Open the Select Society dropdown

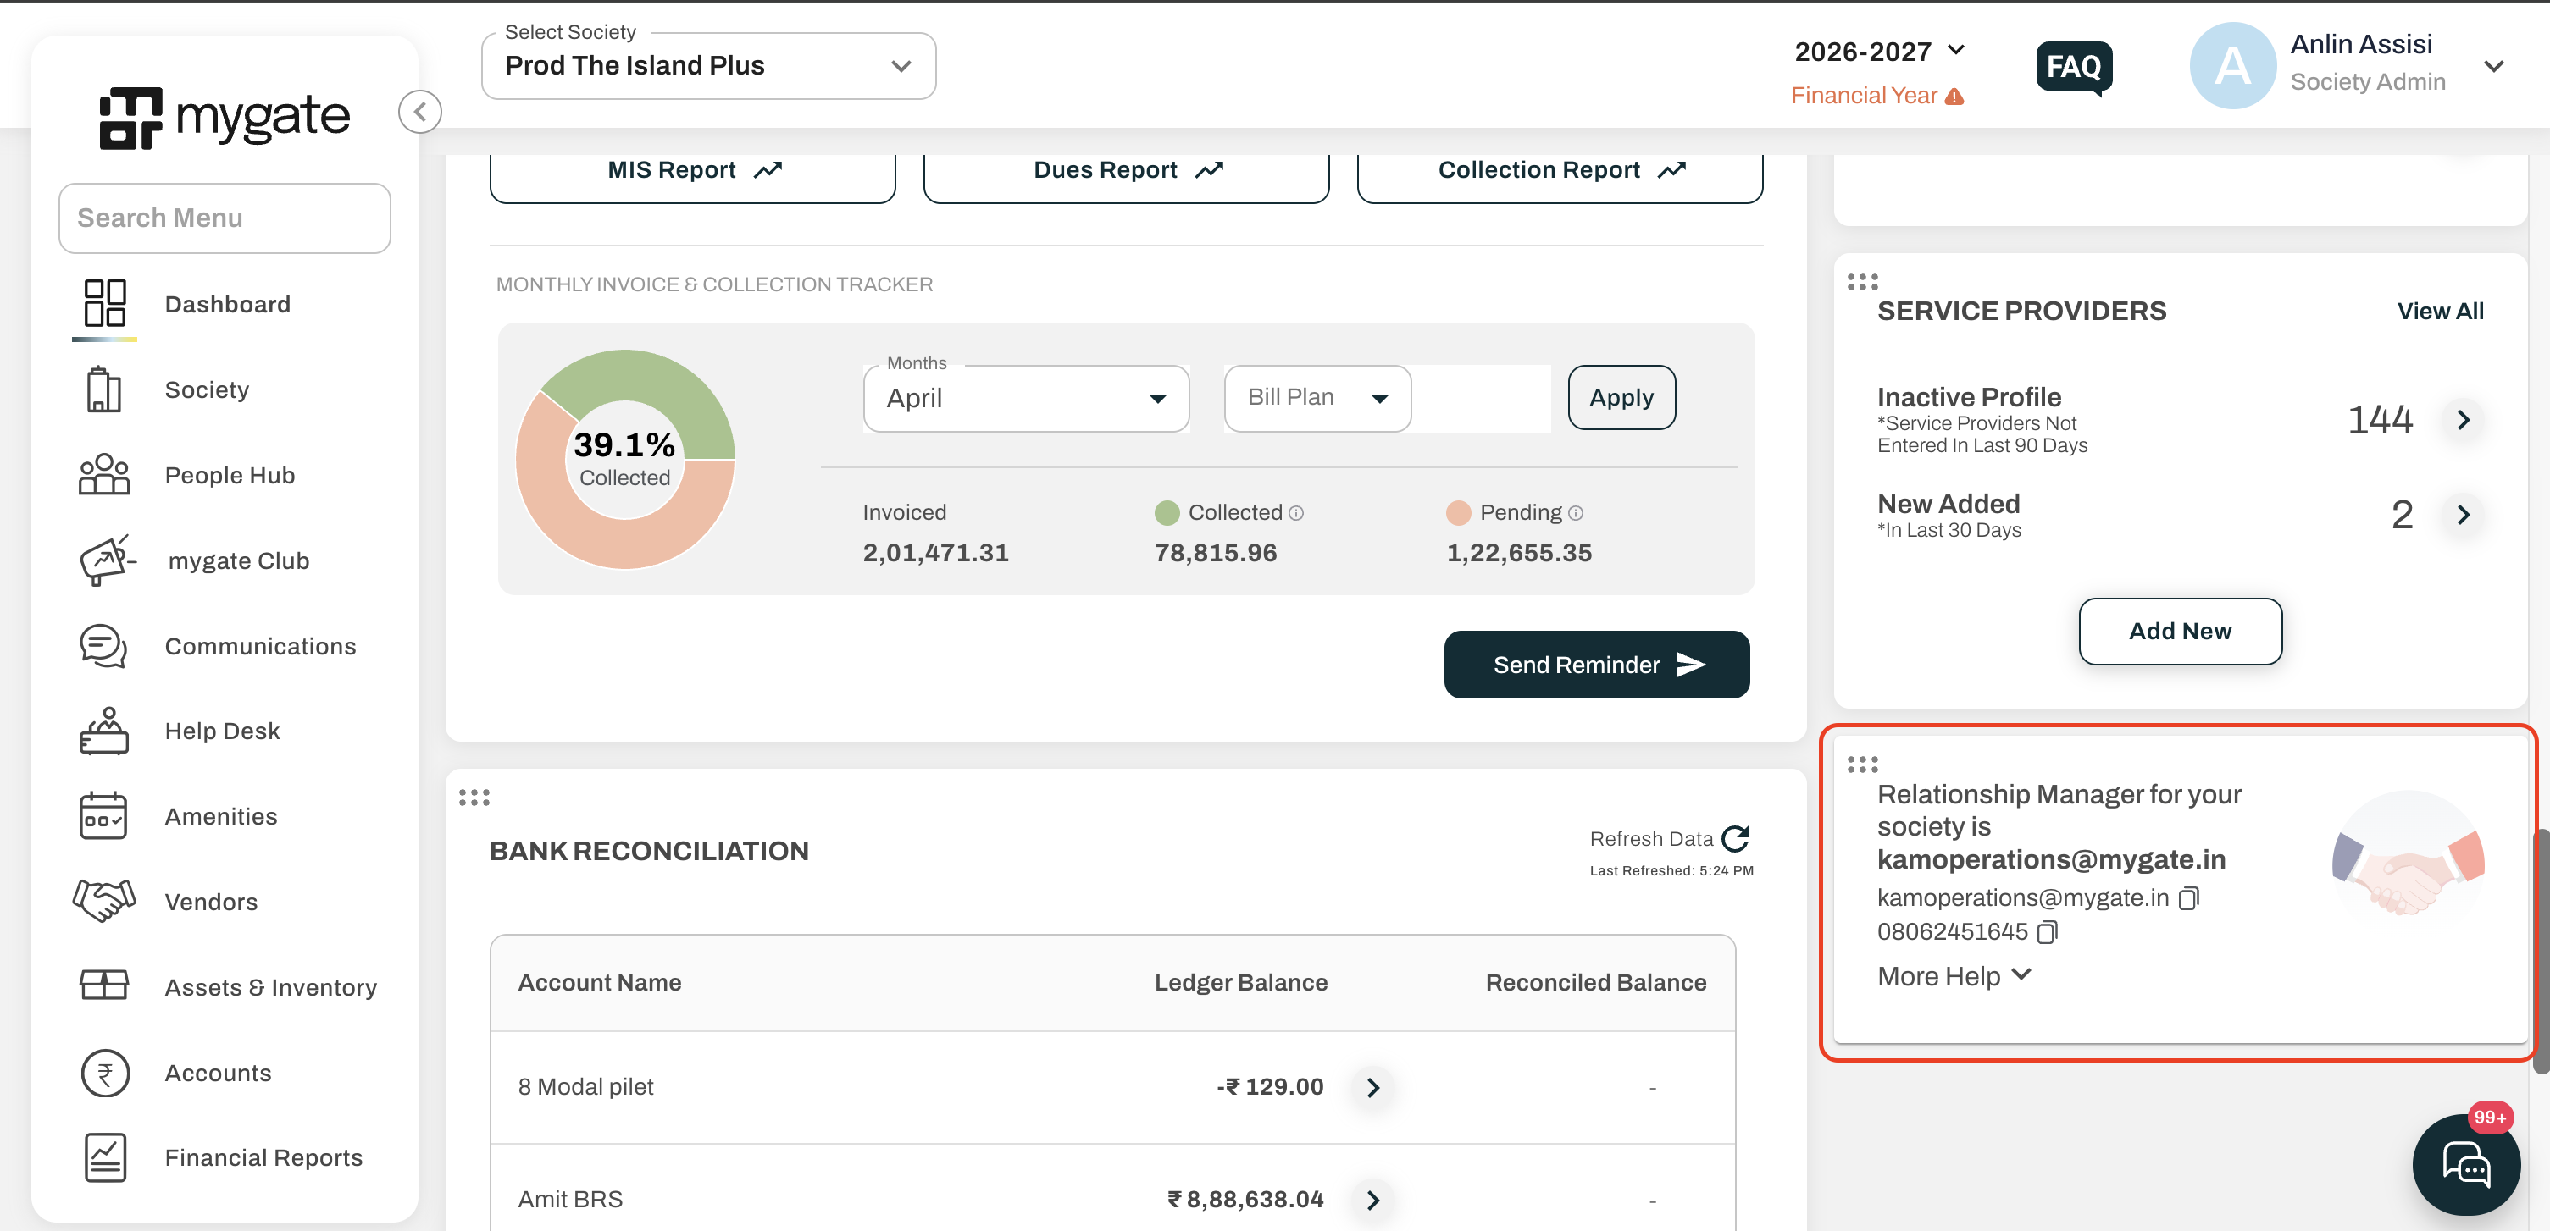pos(709,66)
